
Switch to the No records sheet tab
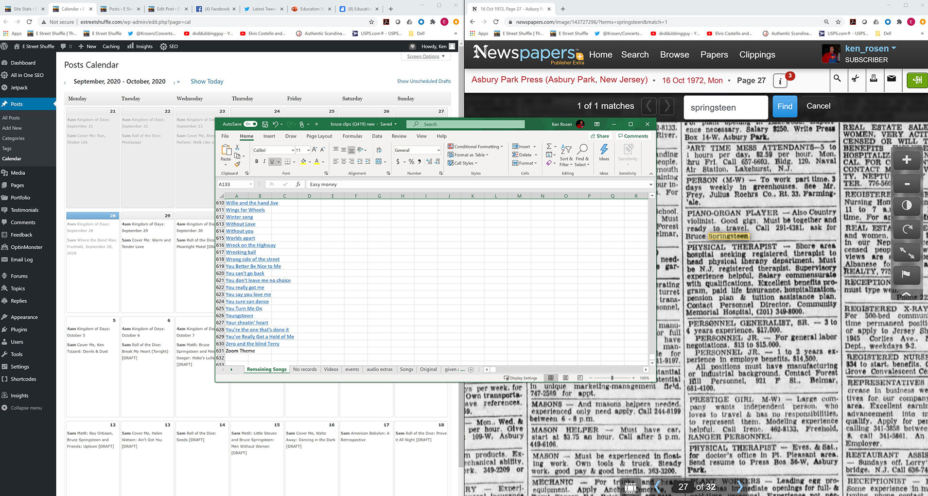tap(305, 369)
